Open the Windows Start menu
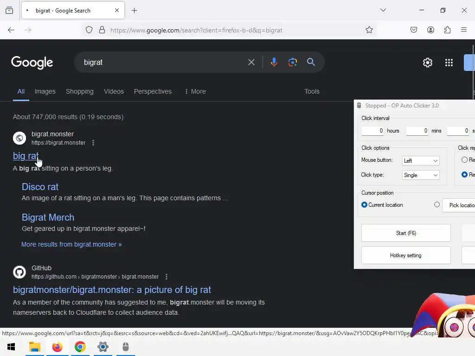 click(11, 347)
